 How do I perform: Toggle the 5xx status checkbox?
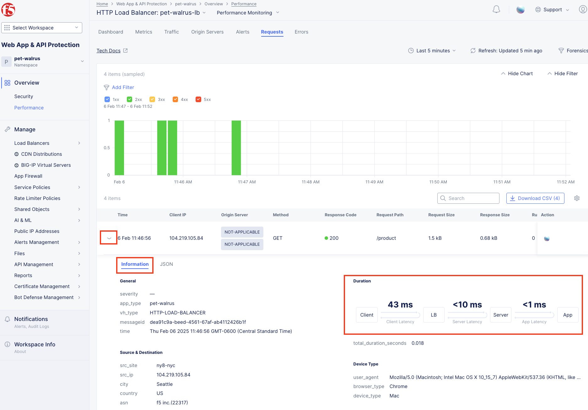point(198,99)
